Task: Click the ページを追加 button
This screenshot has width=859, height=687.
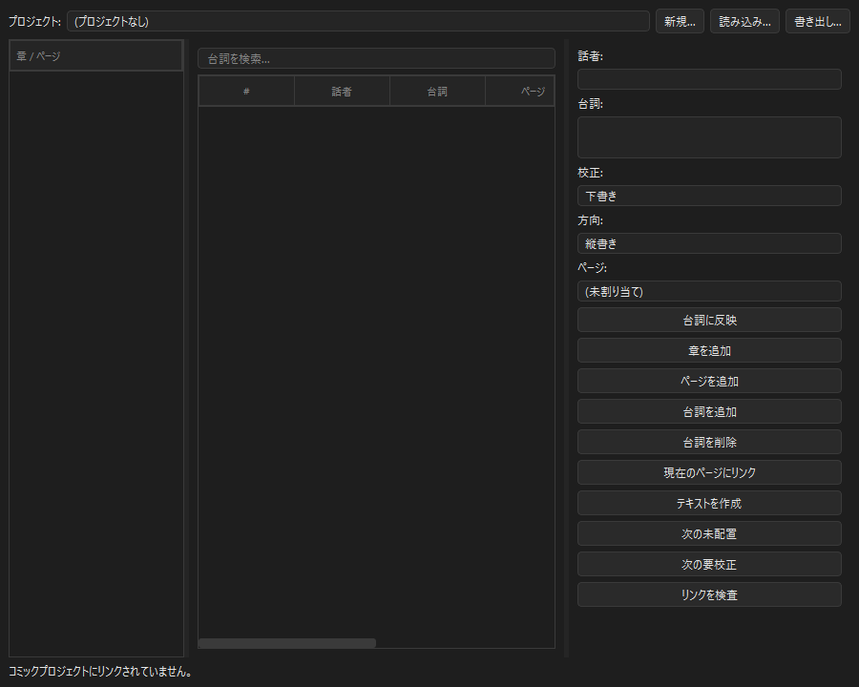Action: [709, 382]
